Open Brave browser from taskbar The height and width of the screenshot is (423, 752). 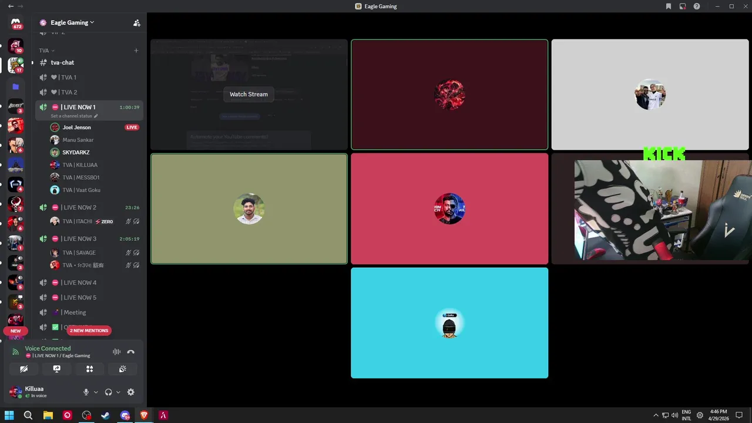point(144,415)
